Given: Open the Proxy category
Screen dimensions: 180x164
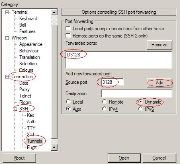Looking at the screenshot, I should coord(25,89).
